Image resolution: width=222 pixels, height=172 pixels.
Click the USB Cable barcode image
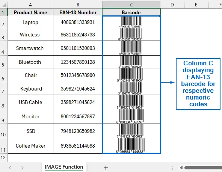coord(130,102)
